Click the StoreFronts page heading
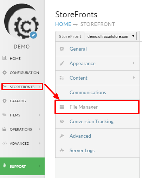 pyautogui.click(x=76, y=15)
